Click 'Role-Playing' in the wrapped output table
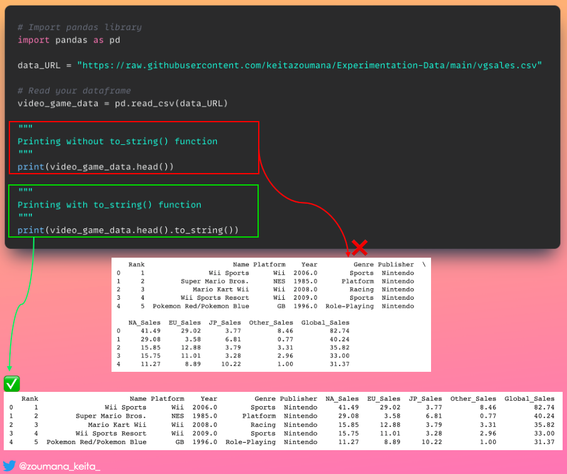 pyautogui.click(x=350, y=306)
